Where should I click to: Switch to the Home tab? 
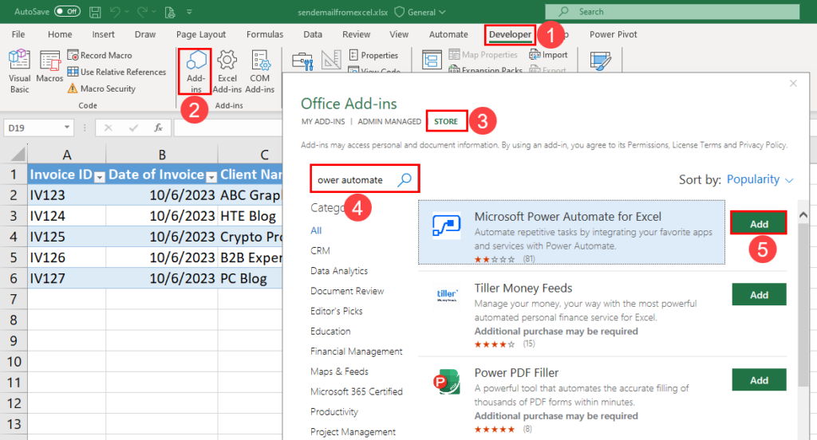pyautogui.click(x=60, y=34)
